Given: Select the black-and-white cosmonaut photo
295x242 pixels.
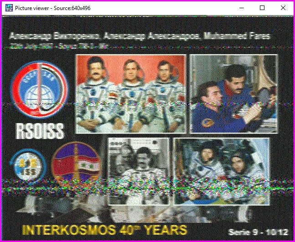Looking at the screenshot, I should [138, 171].
